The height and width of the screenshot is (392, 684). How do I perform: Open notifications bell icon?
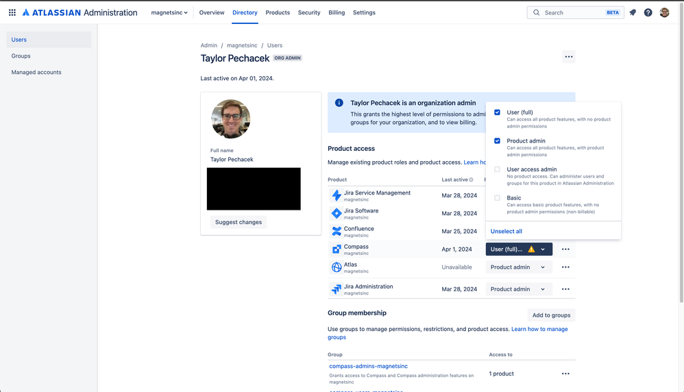(x=633, y=12)
